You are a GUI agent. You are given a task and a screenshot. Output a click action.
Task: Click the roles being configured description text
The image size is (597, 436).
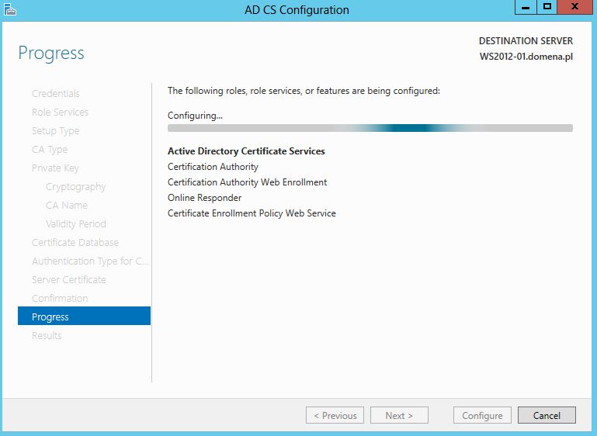coord(304,92)
